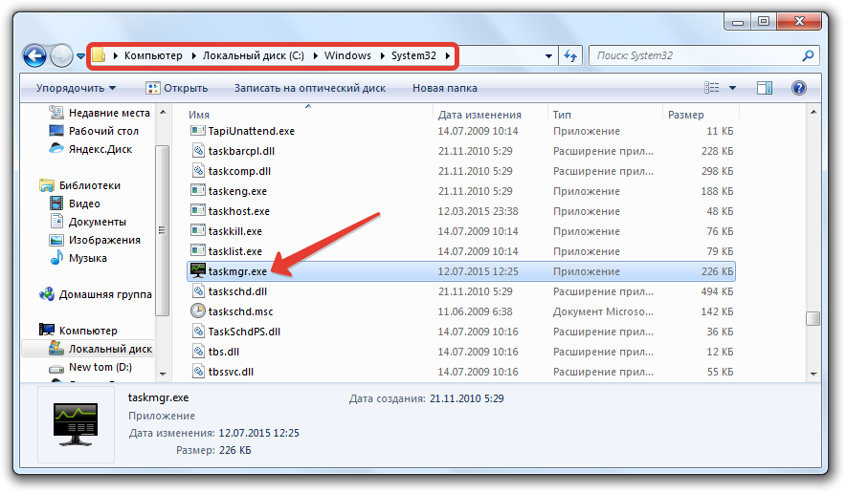Open Яндекс.Диск in navigation pane
Viewport: 846px width, 493px height.
100,149
